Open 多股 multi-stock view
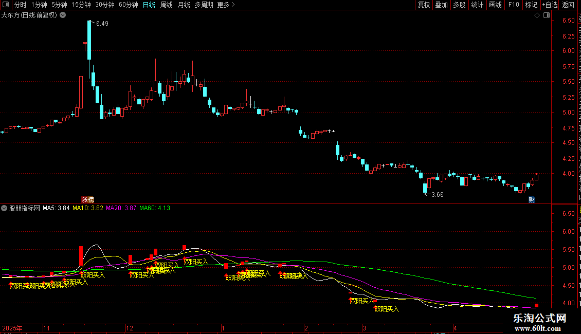The height and width of the screenshot is (334, 581). (x=459, y=5)
